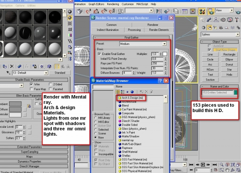
Task: Enable the 2-Sided checkbox
Action: [x=50, y=84]
